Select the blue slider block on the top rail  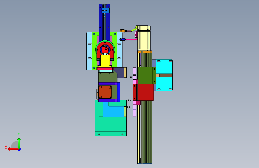tap(106, 11)
